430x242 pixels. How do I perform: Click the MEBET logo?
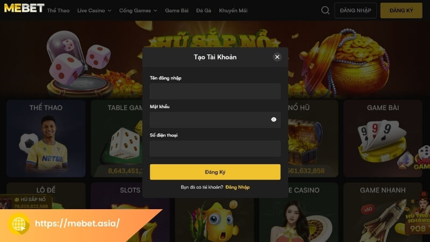[24, 8]
